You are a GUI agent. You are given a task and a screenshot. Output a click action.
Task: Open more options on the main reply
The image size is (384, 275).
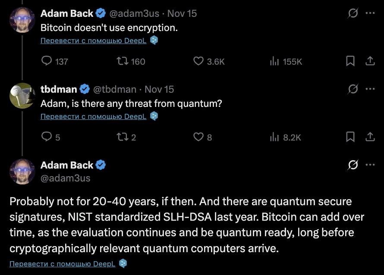370,165
